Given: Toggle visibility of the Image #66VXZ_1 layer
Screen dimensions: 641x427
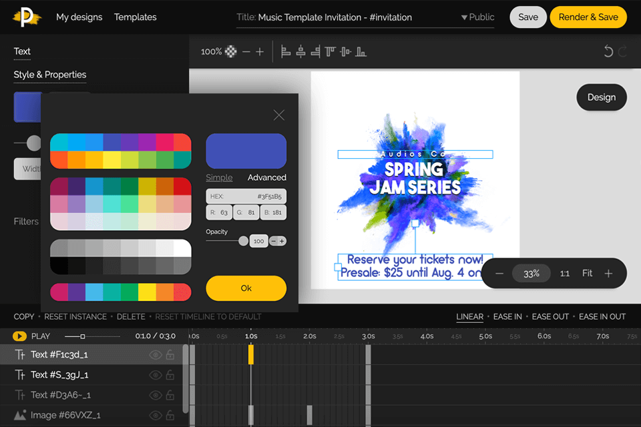Looking at the screenshot, I should (154, 415).
